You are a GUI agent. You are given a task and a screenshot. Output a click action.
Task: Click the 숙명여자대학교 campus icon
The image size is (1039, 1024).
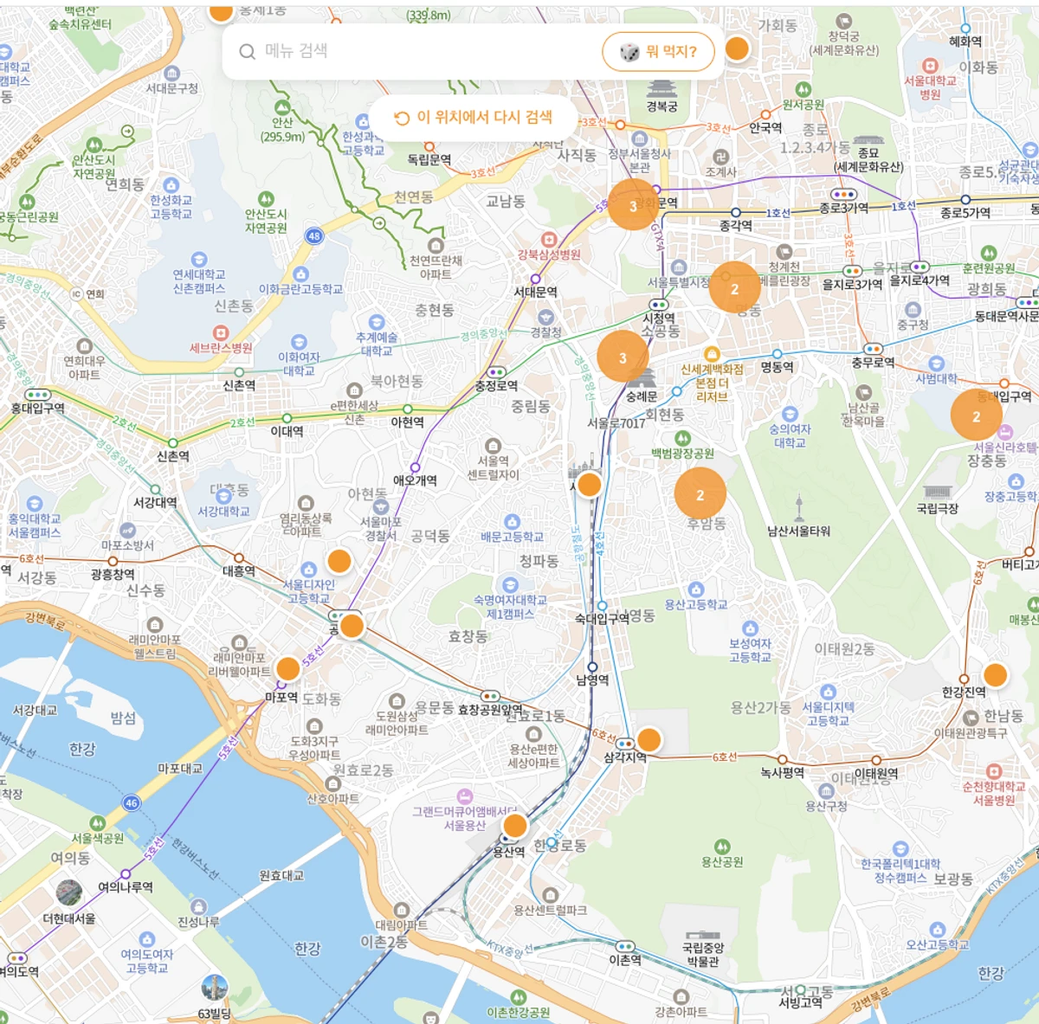[x=510, y=584]
